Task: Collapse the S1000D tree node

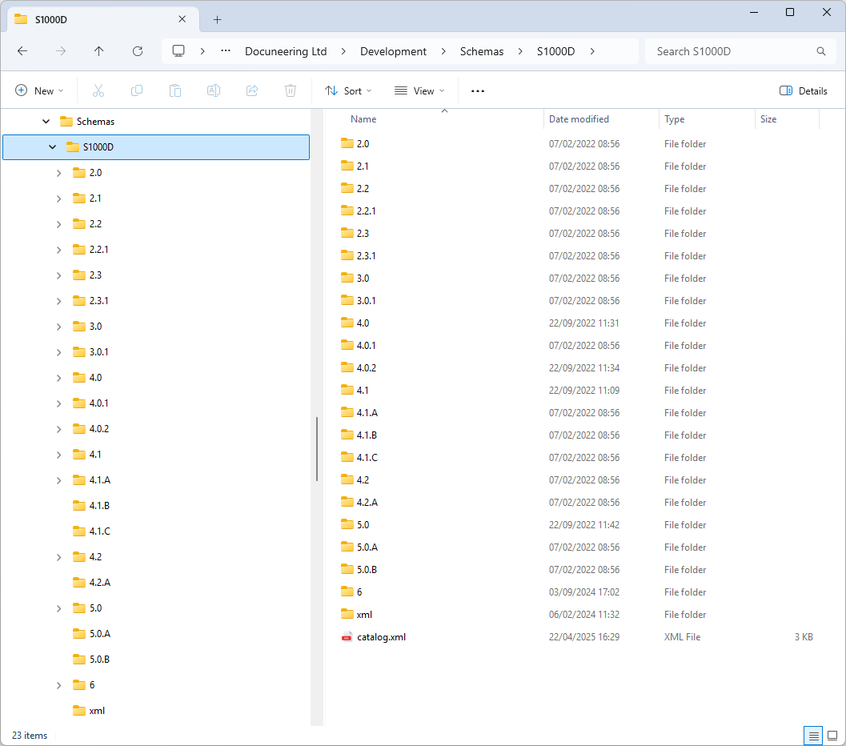Action: [x=53, y=147]
